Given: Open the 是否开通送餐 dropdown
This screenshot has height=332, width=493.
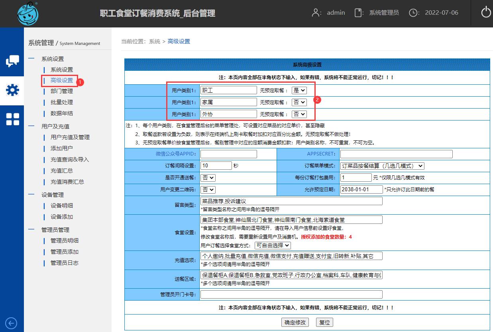Looking at the screenshot, I should [208, 178].
